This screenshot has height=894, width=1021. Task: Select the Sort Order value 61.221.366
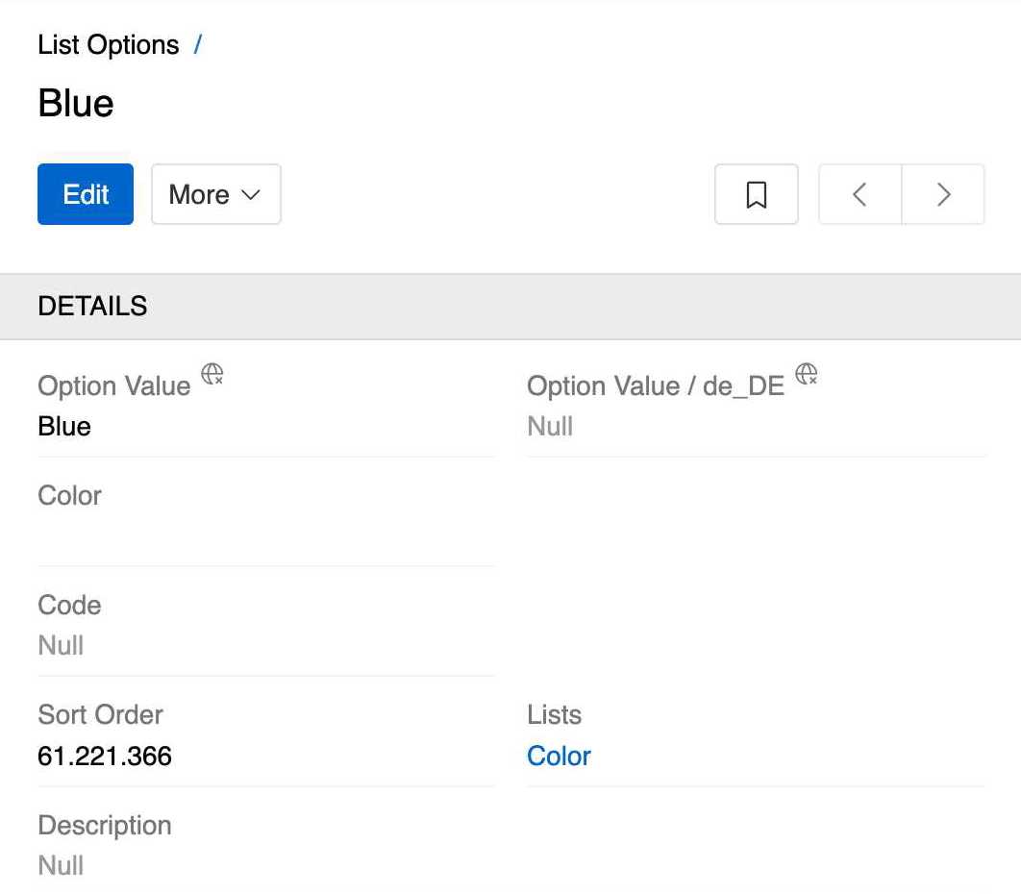point(105,757)
